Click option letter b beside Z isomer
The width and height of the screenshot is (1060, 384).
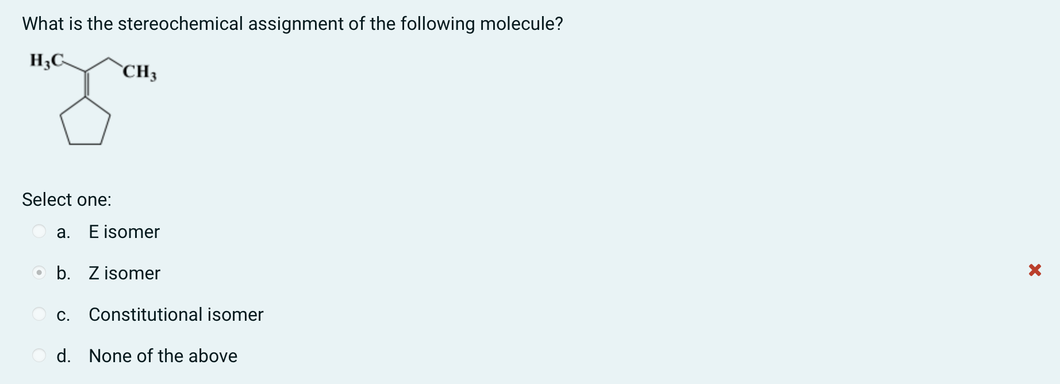click(x=63, y=274)
